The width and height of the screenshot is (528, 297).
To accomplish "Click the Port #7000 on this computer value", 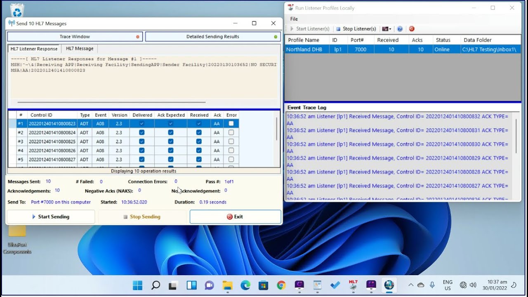I will pos(61,202).
